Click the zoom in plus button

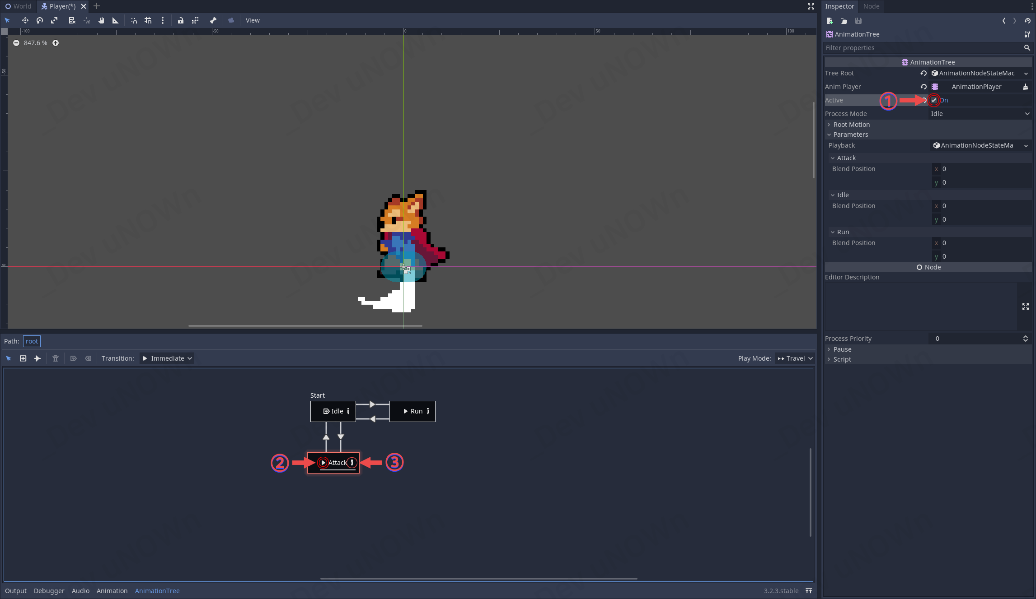click(x=56, y=43)
